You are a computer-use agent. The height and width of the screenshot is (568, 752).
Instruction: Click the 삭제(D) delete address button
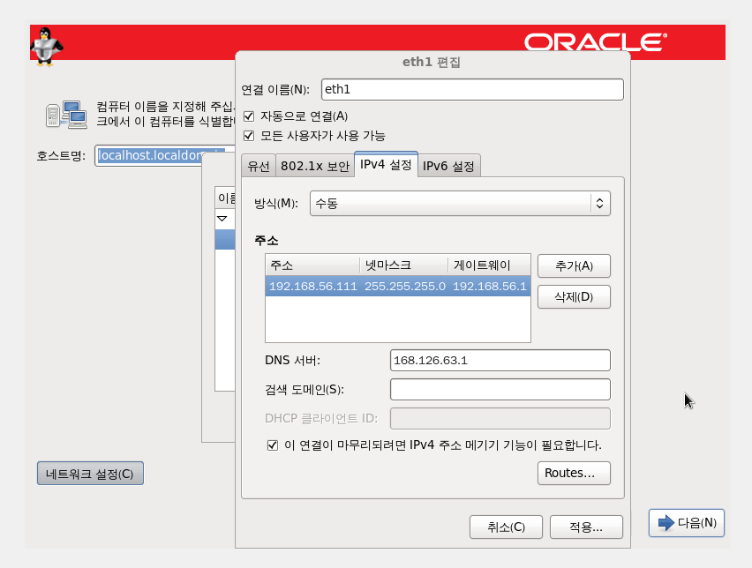click(x=574, y=296)
